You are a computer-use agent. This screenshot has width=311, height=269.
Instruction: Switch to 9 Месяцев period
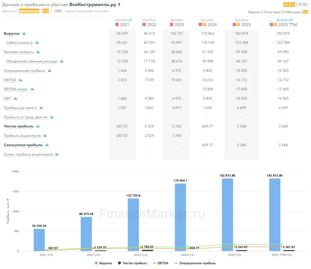tap(291, 12)
